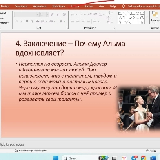Open the Review tab
The width and height of the screenshot is (160, 160).
click(89, 7)
